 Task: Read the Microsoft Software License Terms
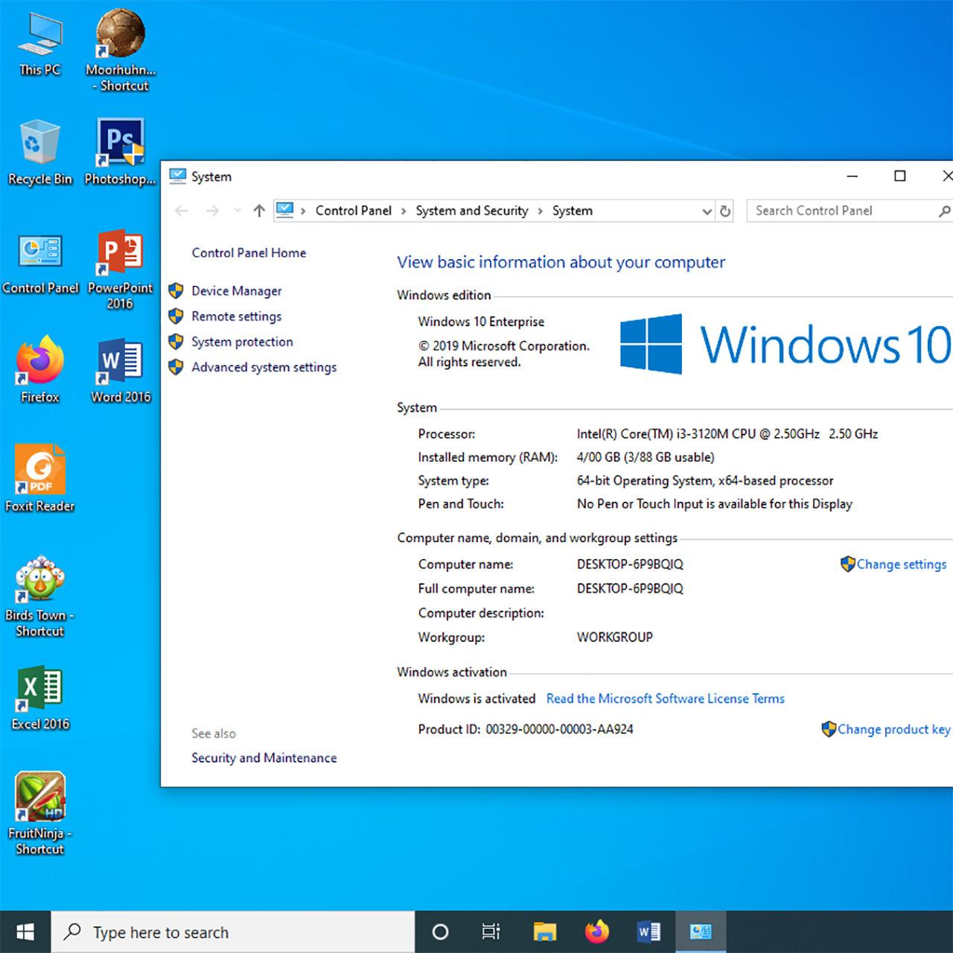pos(665,699)
